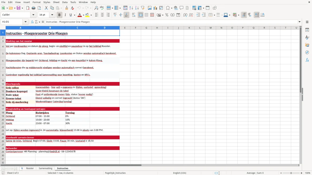The height and width of the screenshot is (175, 312).
Task: Toggle Underline formatting
Action: pyautogui.click(x=71, y=15)
